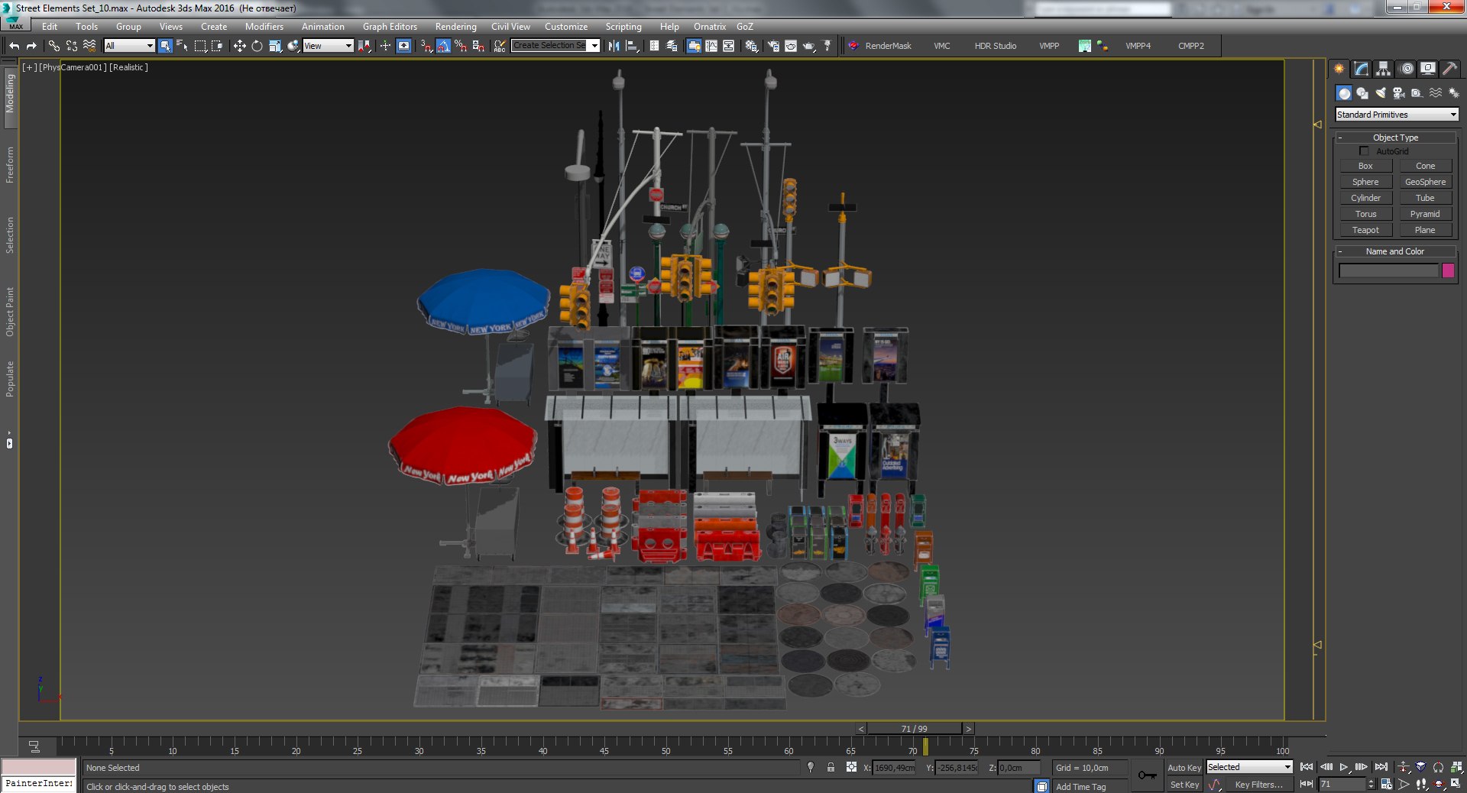The image size is (1467, 793).
Task: Click Go to Start playback button
Action: 1307,767
